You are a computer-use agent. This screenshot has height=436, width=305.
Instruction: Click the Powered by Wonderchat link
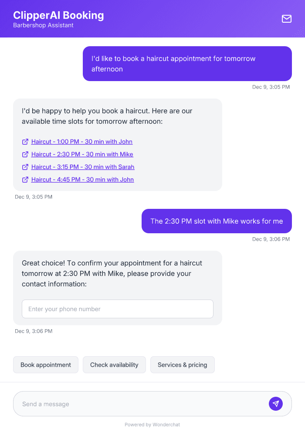[x=152, y=424]
